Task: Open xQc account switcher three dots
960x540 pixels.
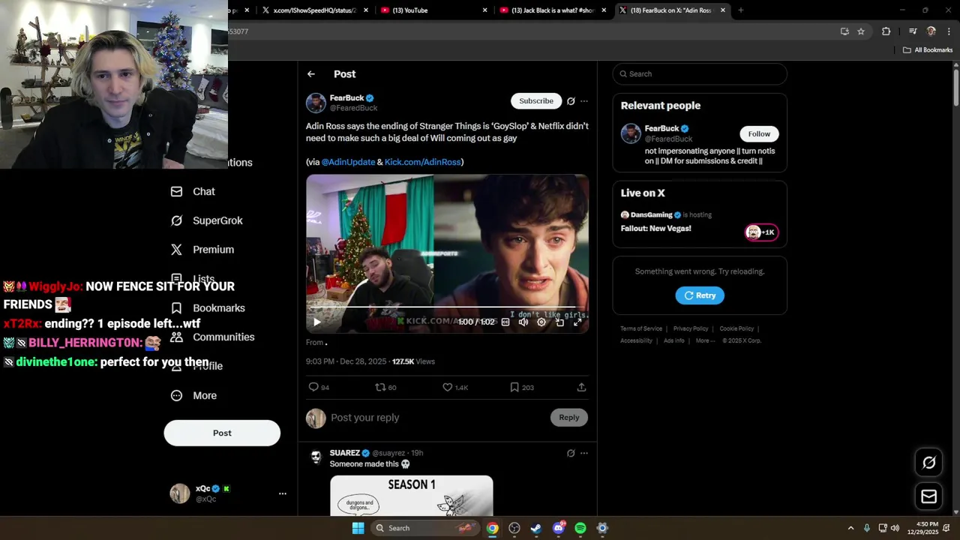Action: click(x=283, y=493)
